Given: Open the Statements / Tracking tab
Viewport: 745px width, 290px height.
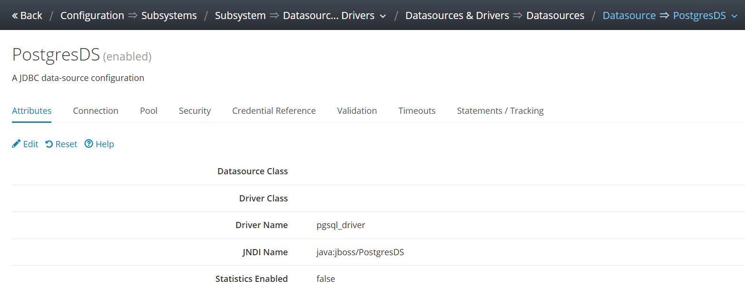Looking at the screenshot, I should pos(500,111).
